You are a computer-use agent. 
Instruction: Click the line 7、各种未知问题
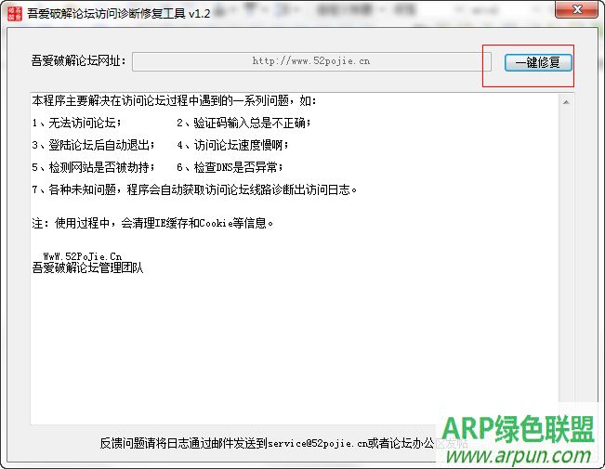coord(194,189)
